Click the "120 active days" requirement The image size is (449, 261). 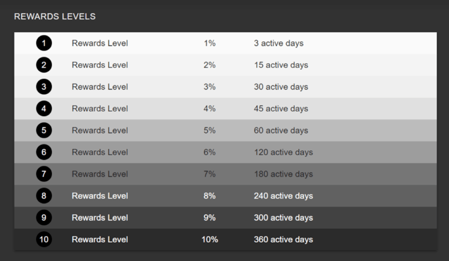[283, 152]
